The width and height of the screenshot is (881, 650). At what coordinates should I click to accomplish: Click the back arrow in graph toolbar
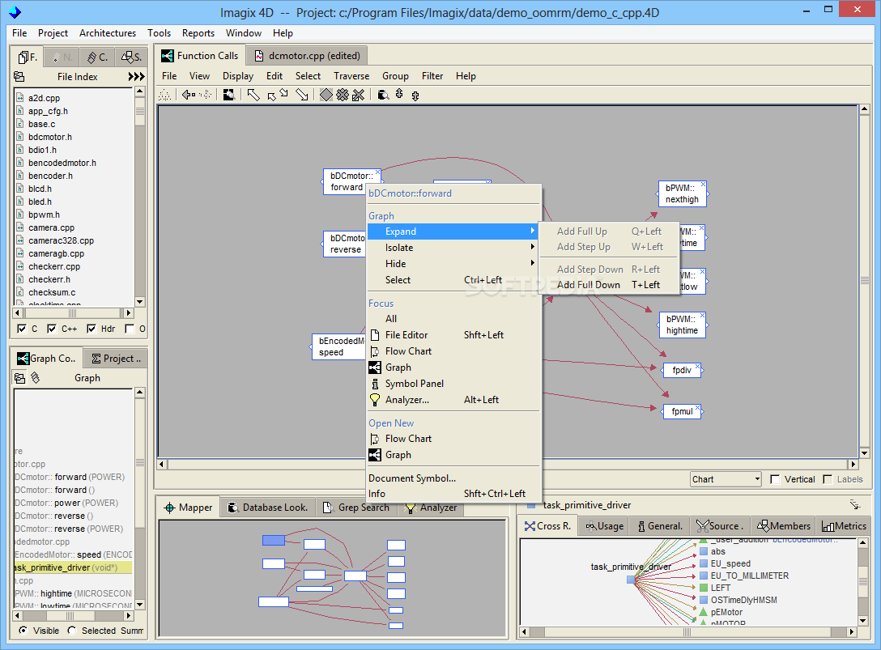pos(188,95)
